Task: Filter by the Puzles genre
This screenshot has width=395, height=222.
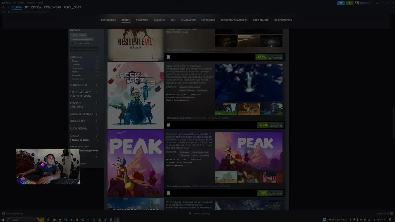Action: pyautogui.click(x=75, y=72)
